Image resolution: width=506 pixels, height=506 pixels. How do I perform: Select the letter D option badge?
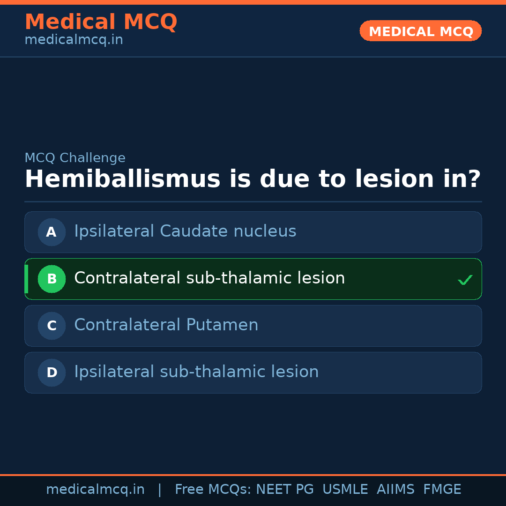point(52,372)
